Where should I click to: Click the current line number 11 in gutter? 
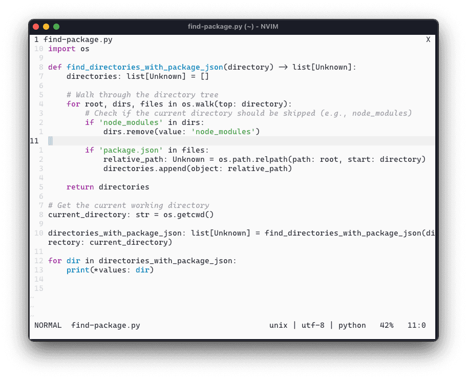click(35, 141)
